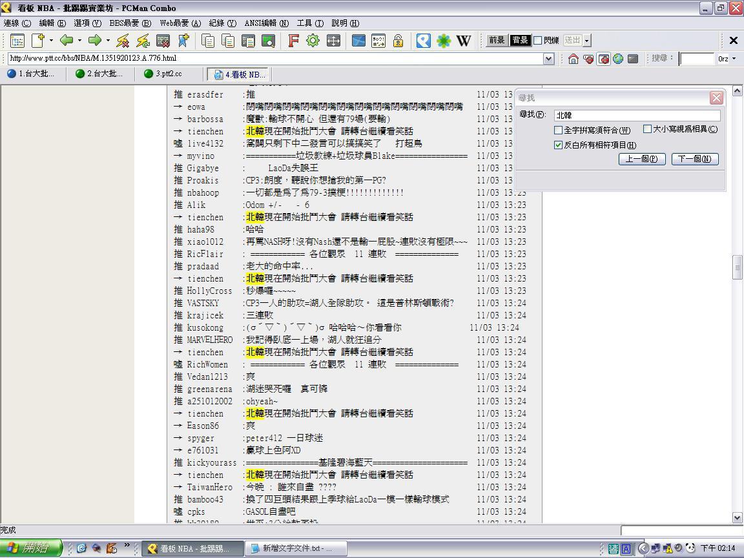This screenshot has width=744, height=558.
Task: Show hidden quick launch items chevron
Action: click(x=127, y=545)
